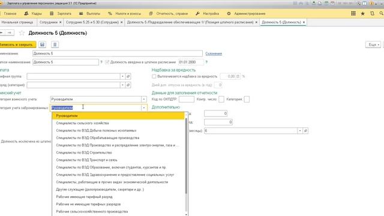384x216 pixels.
Task: Select Специалисты по ВЭД Производство и распределение электро-энергии
Action: point(118,145)
